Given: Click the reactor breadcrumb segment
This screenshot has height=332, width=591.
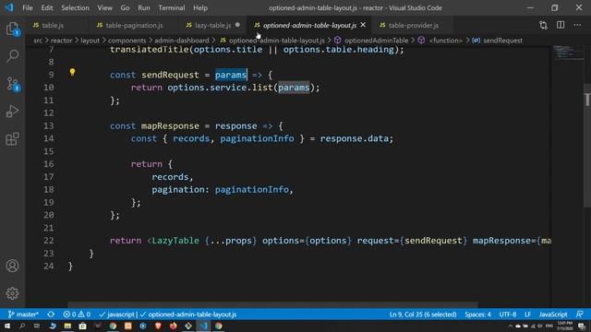Looking at the screenshot, I should pyautogui.click(x=61, y=41).
